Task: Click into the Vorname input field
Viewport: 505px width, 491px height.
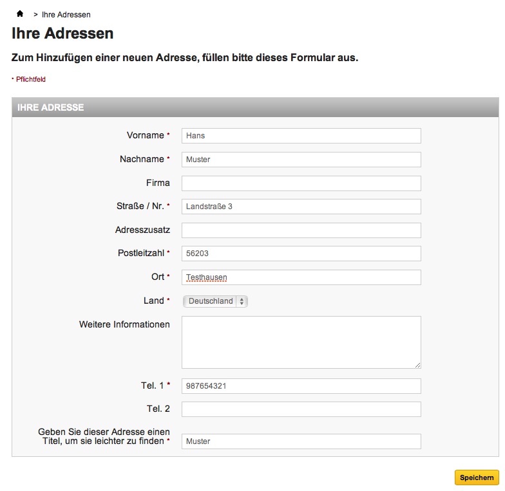Action: 301,136
